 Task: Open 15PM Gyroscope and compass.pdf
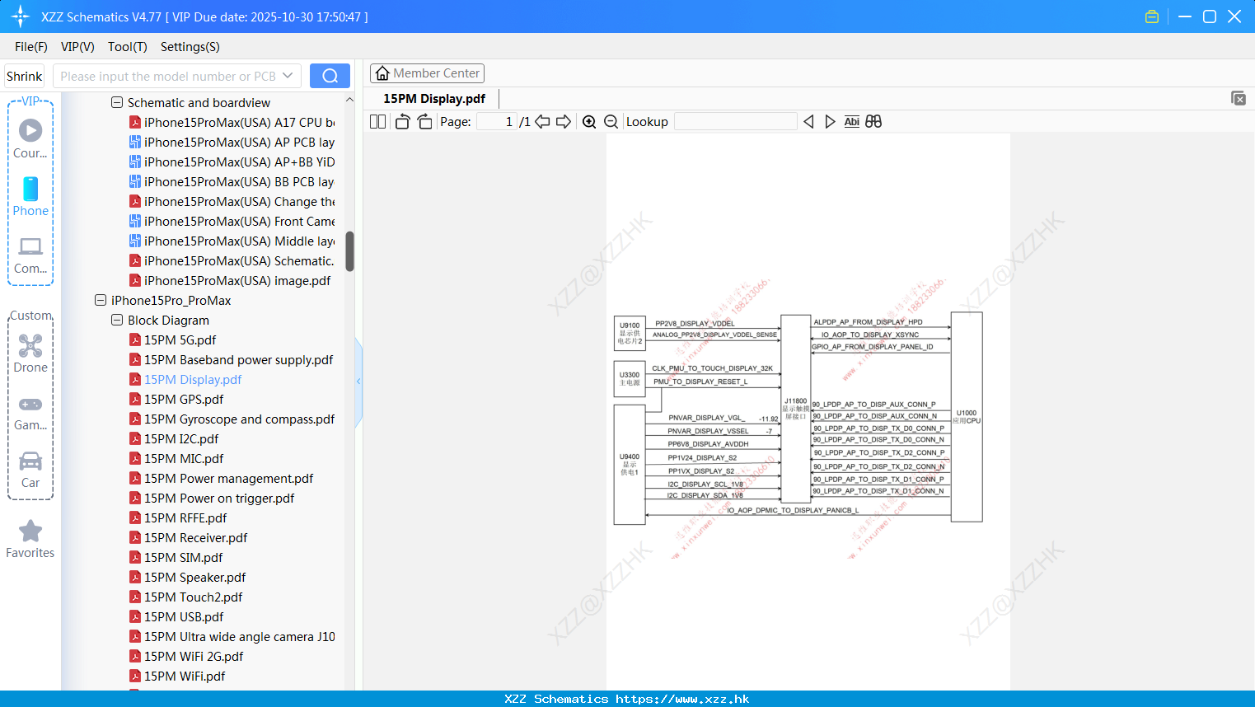pyautogui.click(x=232, y=419)
